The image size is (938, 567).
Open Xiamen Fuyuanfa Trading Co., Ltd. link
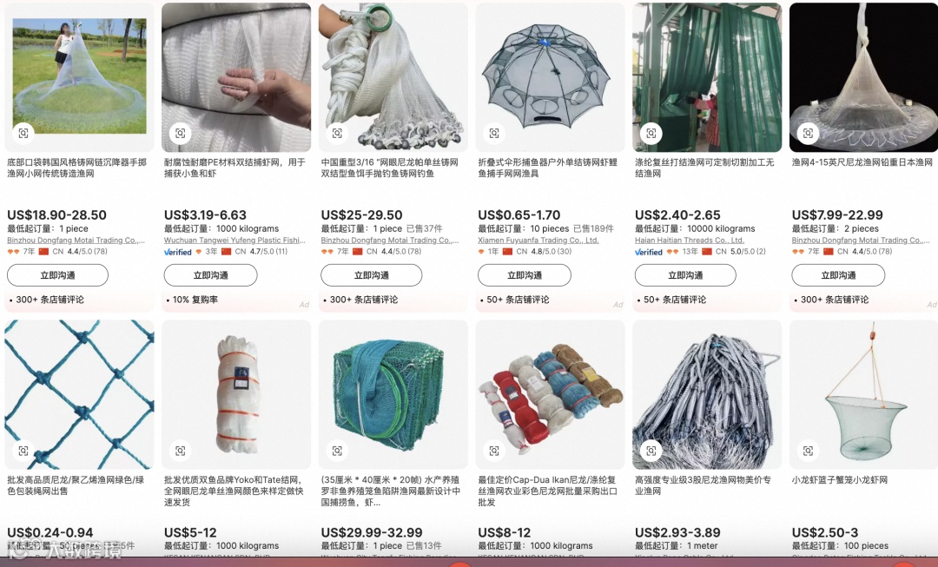coord(538,240)
